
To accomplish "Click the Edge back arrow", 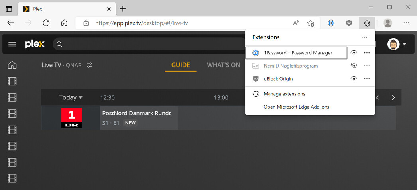I will tap(11, 23).
